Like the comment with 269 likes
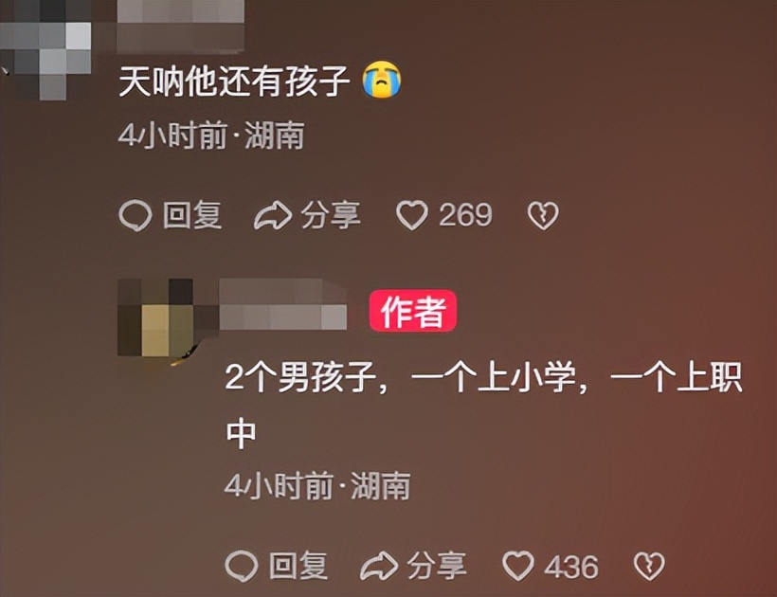 412,215
